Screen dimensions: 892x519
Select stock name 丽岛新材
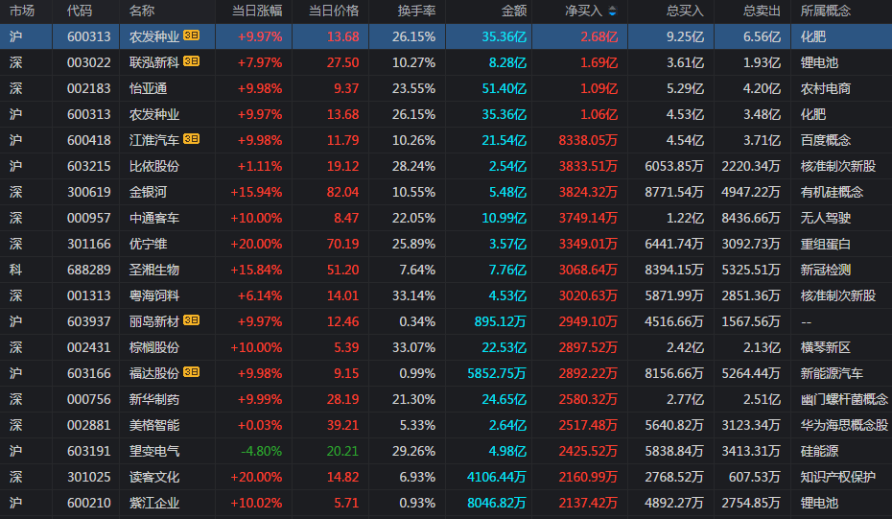154,321
